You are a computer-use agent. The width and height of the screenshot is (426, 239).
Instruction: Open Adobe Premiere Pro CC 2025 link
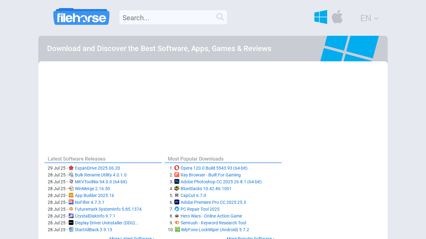point(213,202)
